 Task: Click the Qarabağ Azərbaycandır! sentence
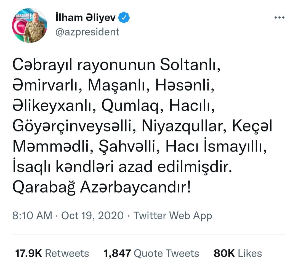click(x=102, y=188)
